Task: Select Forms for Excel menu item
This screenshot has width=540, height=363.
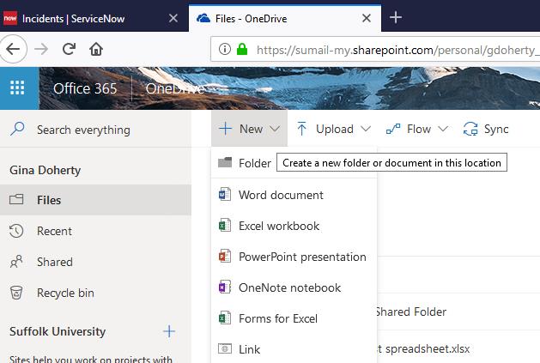Action: pos(294,318)
